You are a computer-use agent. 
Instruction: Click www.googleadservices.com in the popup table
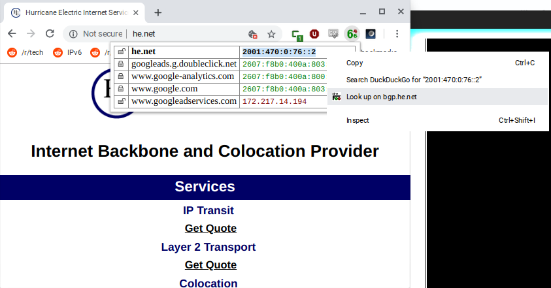pyautogui.click(x=184, y=101)
